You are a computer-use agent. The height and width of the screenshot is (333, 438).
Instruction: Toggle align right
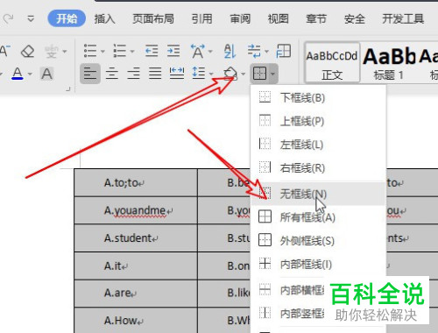[133, 74]
